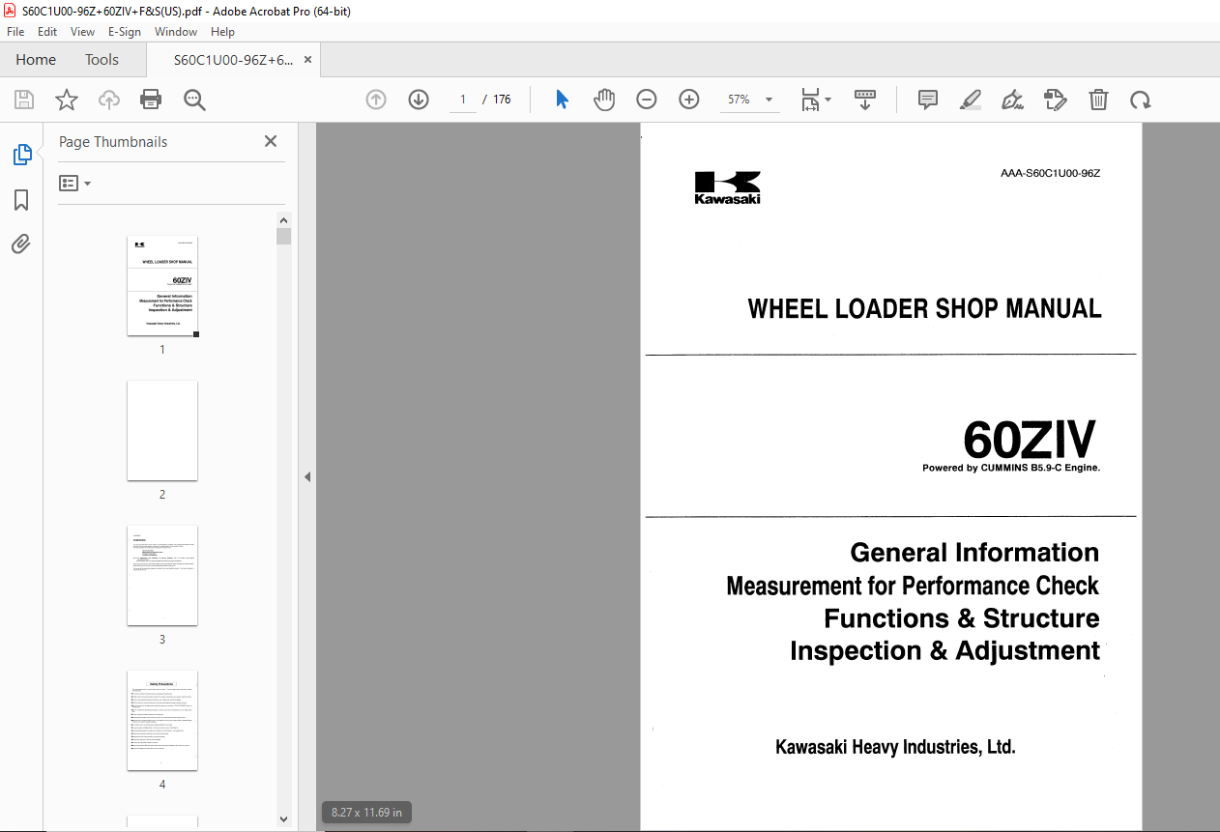Open the Help menu
The width and height of the screenshot is (1220, 832).
222,31
